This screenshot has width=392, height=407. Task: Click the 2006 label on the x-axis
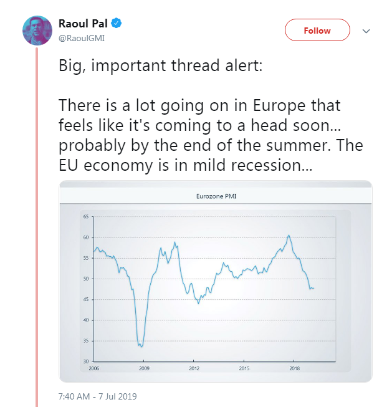[93, 369]
